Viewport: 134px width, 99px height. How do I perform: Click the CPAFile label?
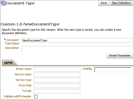point(87,69)
